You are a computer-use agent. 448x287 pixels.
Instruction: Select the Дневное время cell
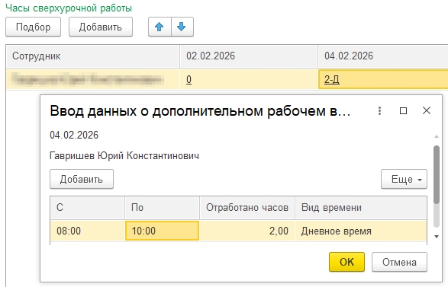(361, 231)
